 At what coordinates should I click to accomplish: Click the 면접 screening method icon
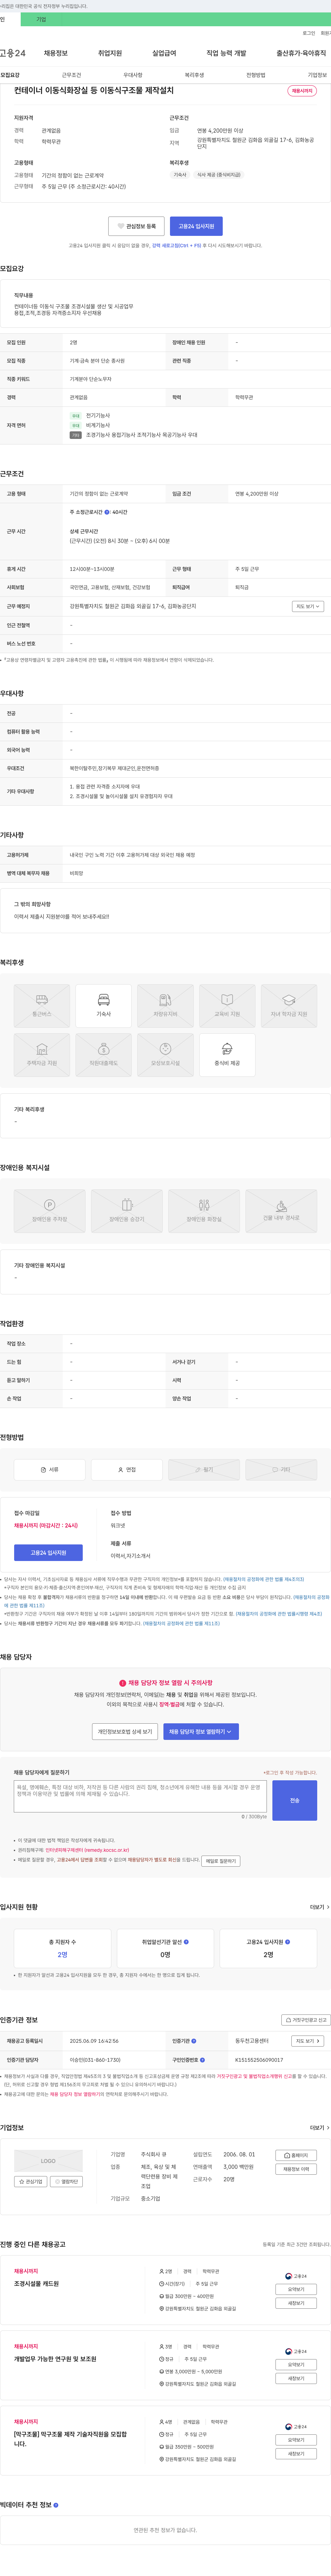127,1469
